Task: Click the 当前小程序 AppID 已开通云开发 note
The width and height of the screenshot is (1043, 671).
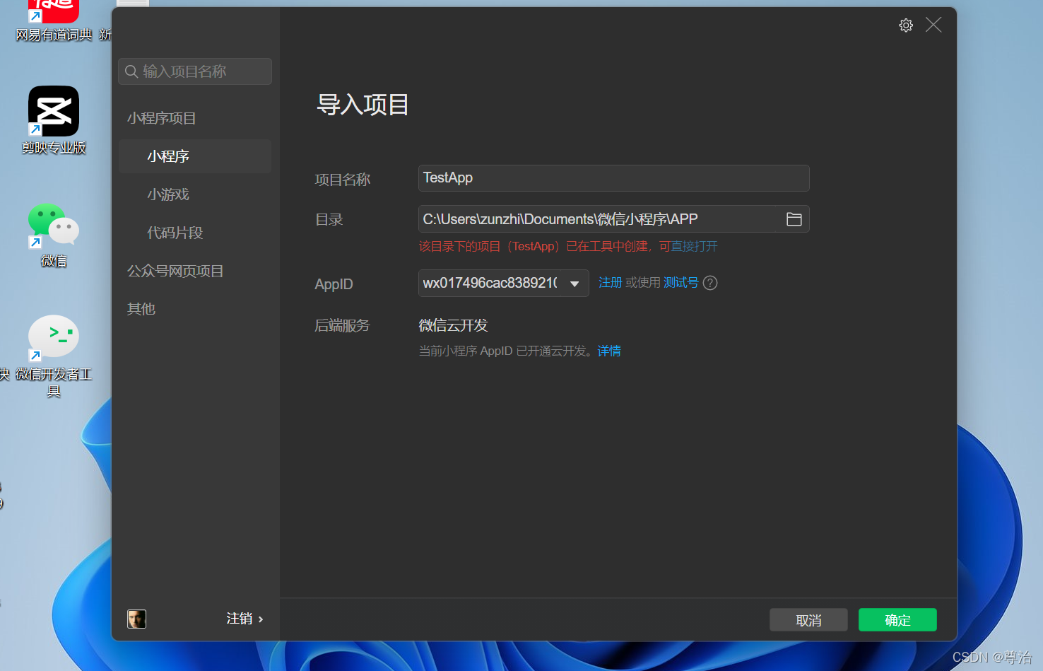Action: 507,351
